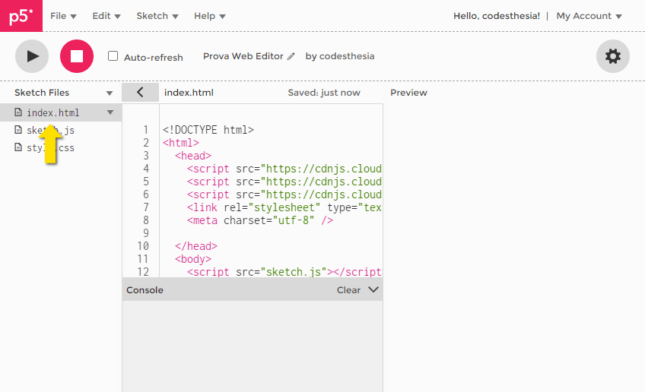Open the Edit menu
The width and height of the screenshot is (645, 392).
tap(106, 16)
